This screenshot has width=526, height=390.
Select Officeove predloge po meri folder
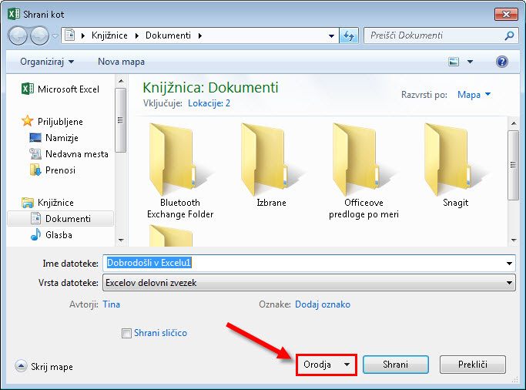point(364,171)
